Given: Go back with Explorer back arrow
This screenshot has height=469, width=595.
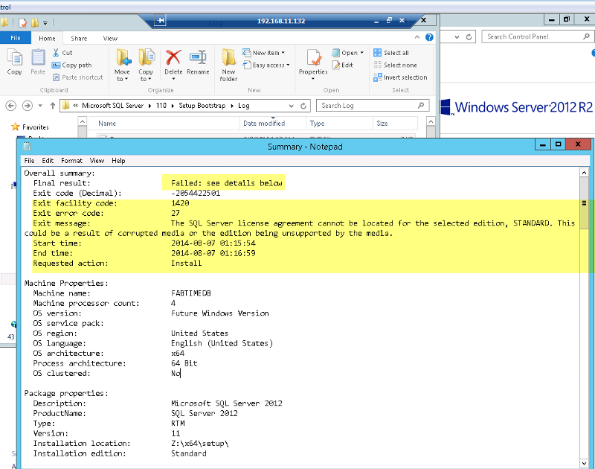Looking at the screenshot, I should 11,106.
